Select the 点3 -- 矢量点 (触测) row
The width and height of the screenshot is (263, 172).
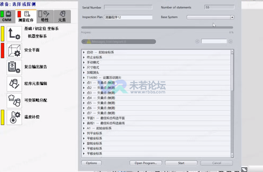pyautogui.click(x=156, y=93)
